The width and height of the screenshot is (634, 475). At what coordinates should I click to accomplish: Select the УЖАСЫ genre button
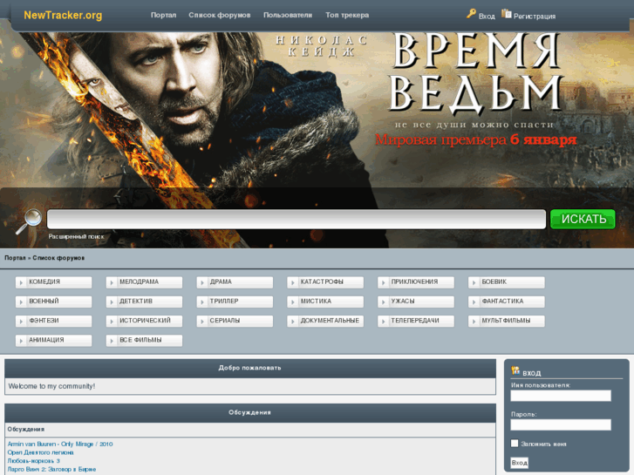[x=416, y=302]
